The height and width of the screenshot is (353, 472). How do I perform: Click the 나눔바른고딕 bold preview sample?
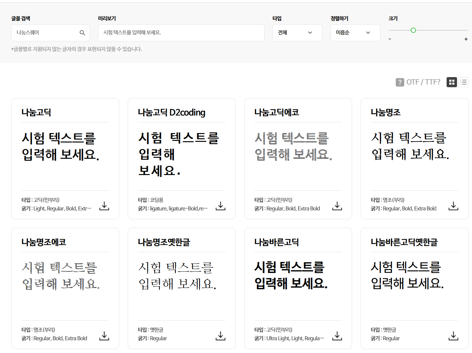[x=291, y=275]
